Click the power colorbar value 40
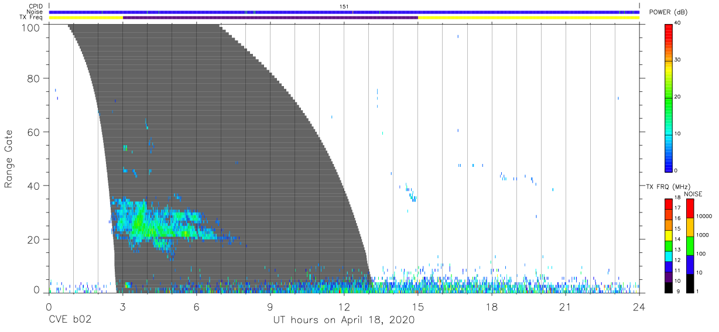This screenshot has width=719, height=332. coord(678,23)
